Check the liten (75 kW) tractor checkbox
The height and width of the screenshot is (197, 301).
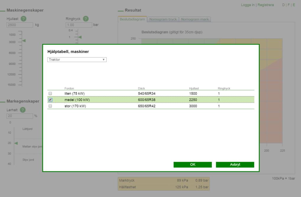pyautogui.click(x=50, y=94)
